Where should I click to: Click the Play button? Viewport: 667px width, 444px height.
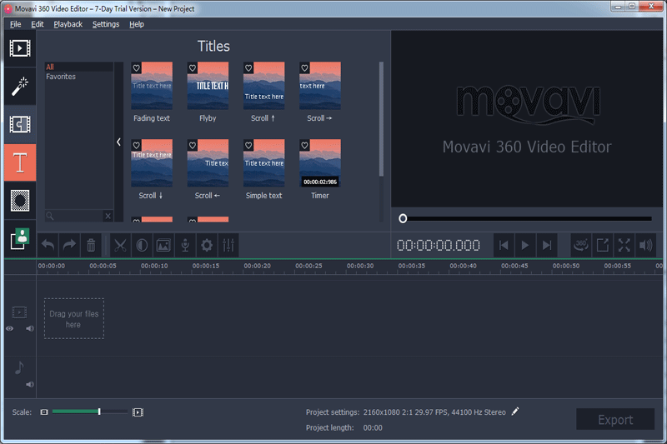click(x=525, y=245)
